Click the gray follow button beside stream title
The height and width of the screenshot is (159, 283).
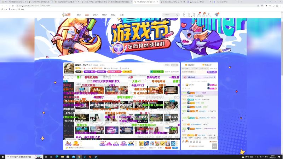coord(174,65)
